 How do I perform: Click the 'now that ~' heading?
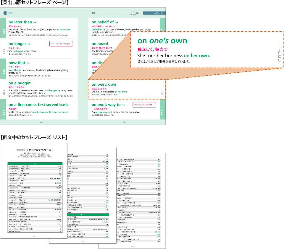[19, 63]
